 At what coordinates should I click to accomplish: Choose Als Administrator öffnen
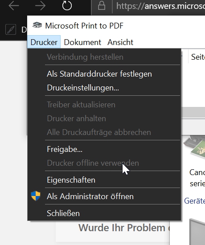tap(104, 196)
